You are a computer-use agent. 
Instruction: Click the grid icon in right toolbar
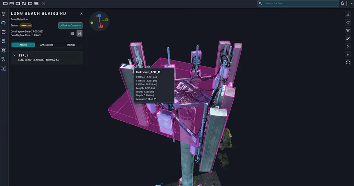[x=348, y=14]
